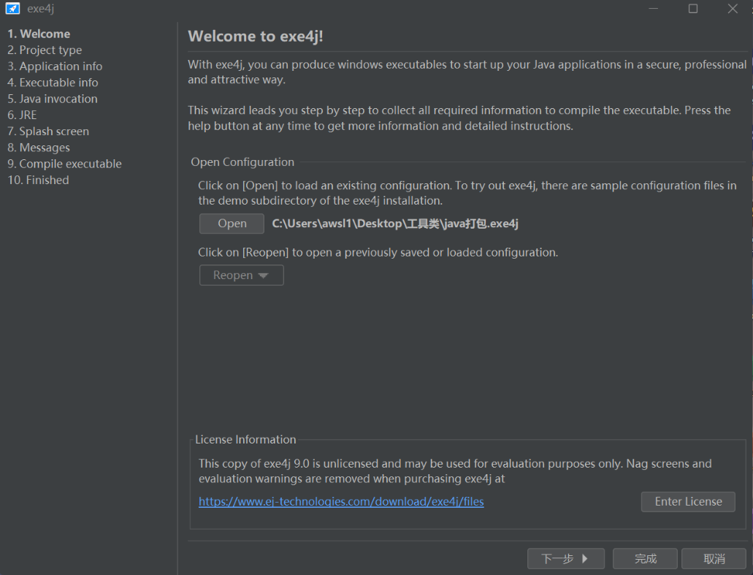753x575 pixels.
Task: Expand the Reopen dropdown
Action: (242, 275)
